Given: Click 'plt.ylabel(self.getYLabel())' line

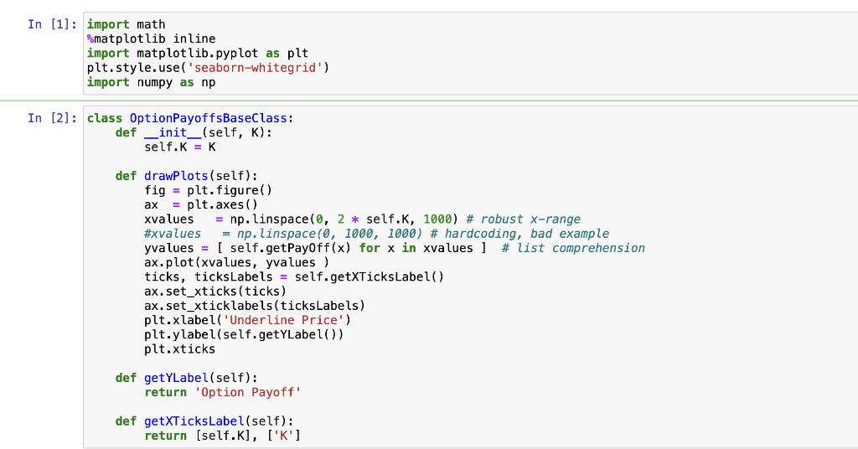Looking at the screenshot, I should pos(244,335).
